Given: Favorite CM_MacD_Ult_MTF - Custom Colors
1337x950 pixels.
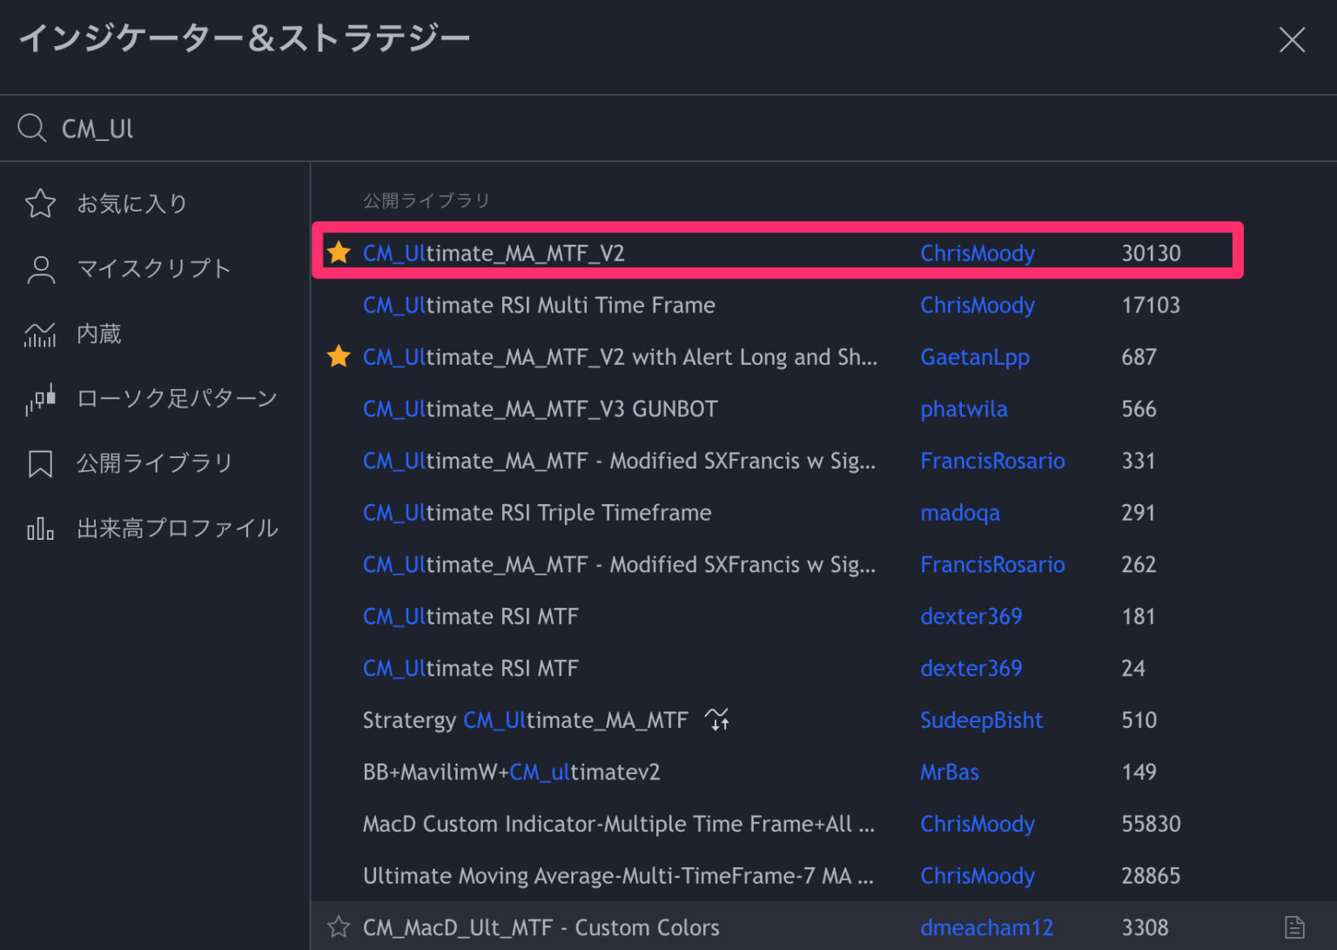Looking at the screenshot, I should tap(339, 927).
